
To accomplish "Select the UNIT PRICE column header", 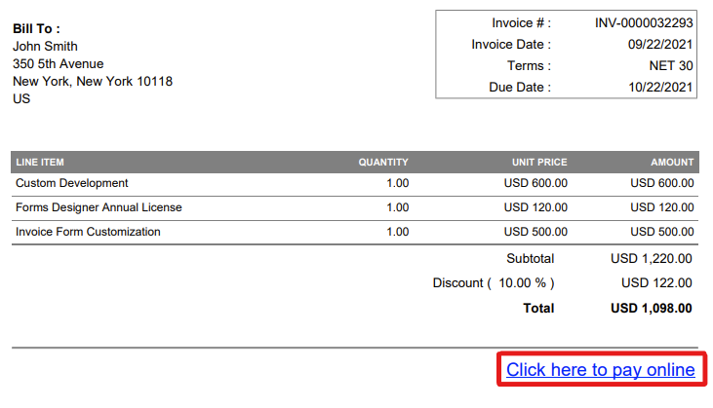I will (539, 163).
